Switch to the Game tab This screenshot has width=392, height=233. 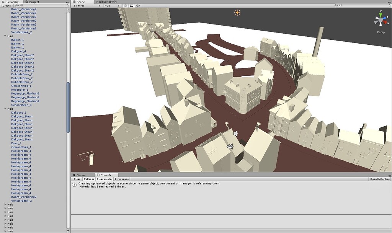point(81,175)
